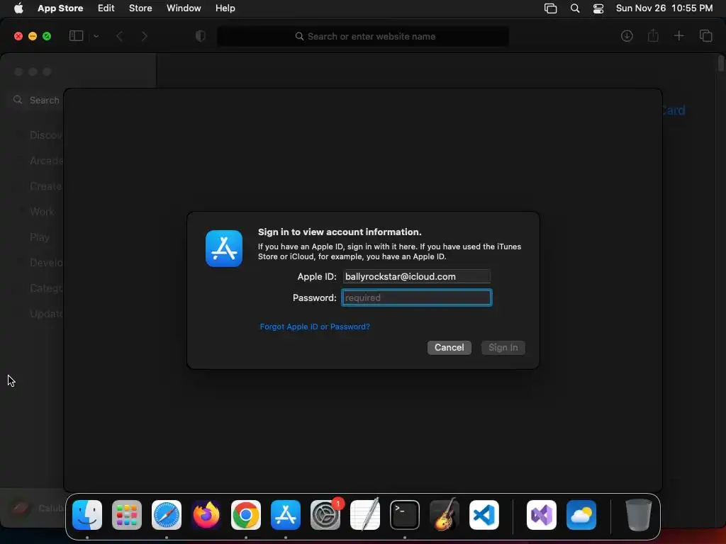The width and height of the screenshot is (726, 544).
Task: Cancel the sign-in dialog
Action: (x=449, y=347)
